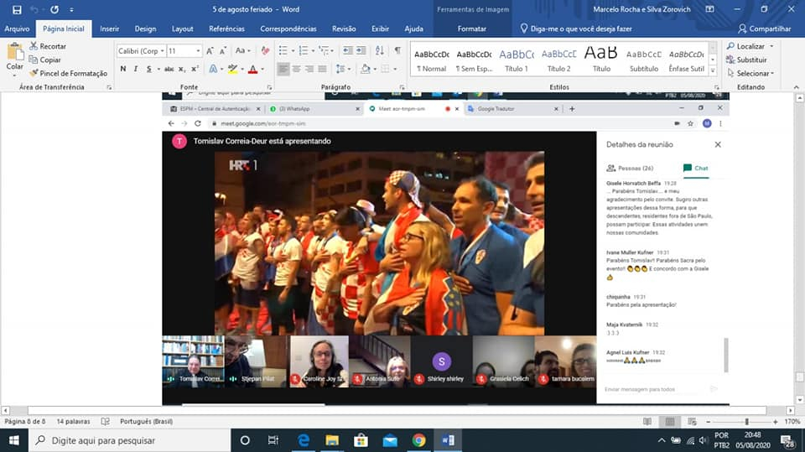Redo the last action in the quick access toolbar
Viewport: 805px width, 452px height.
[x=55, y=9]
